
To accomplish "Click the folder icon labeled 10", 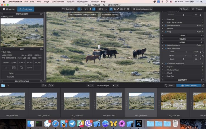I will pyautogui.click(x=3, y=86).
